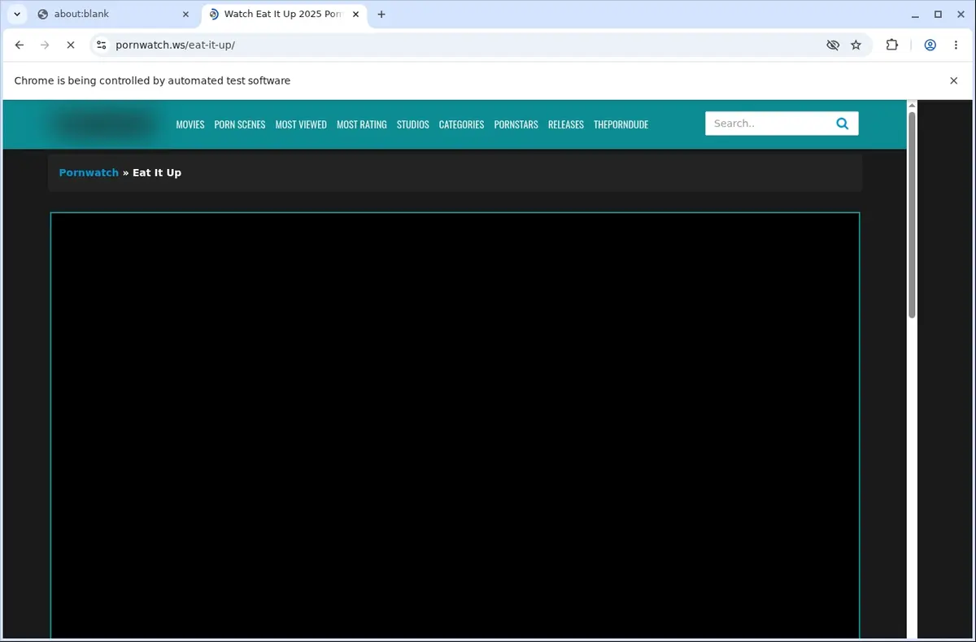The height and width of the screenshot is (642, 976).
Task: Open the STUDIOS menu item
Action: (413, 124)
